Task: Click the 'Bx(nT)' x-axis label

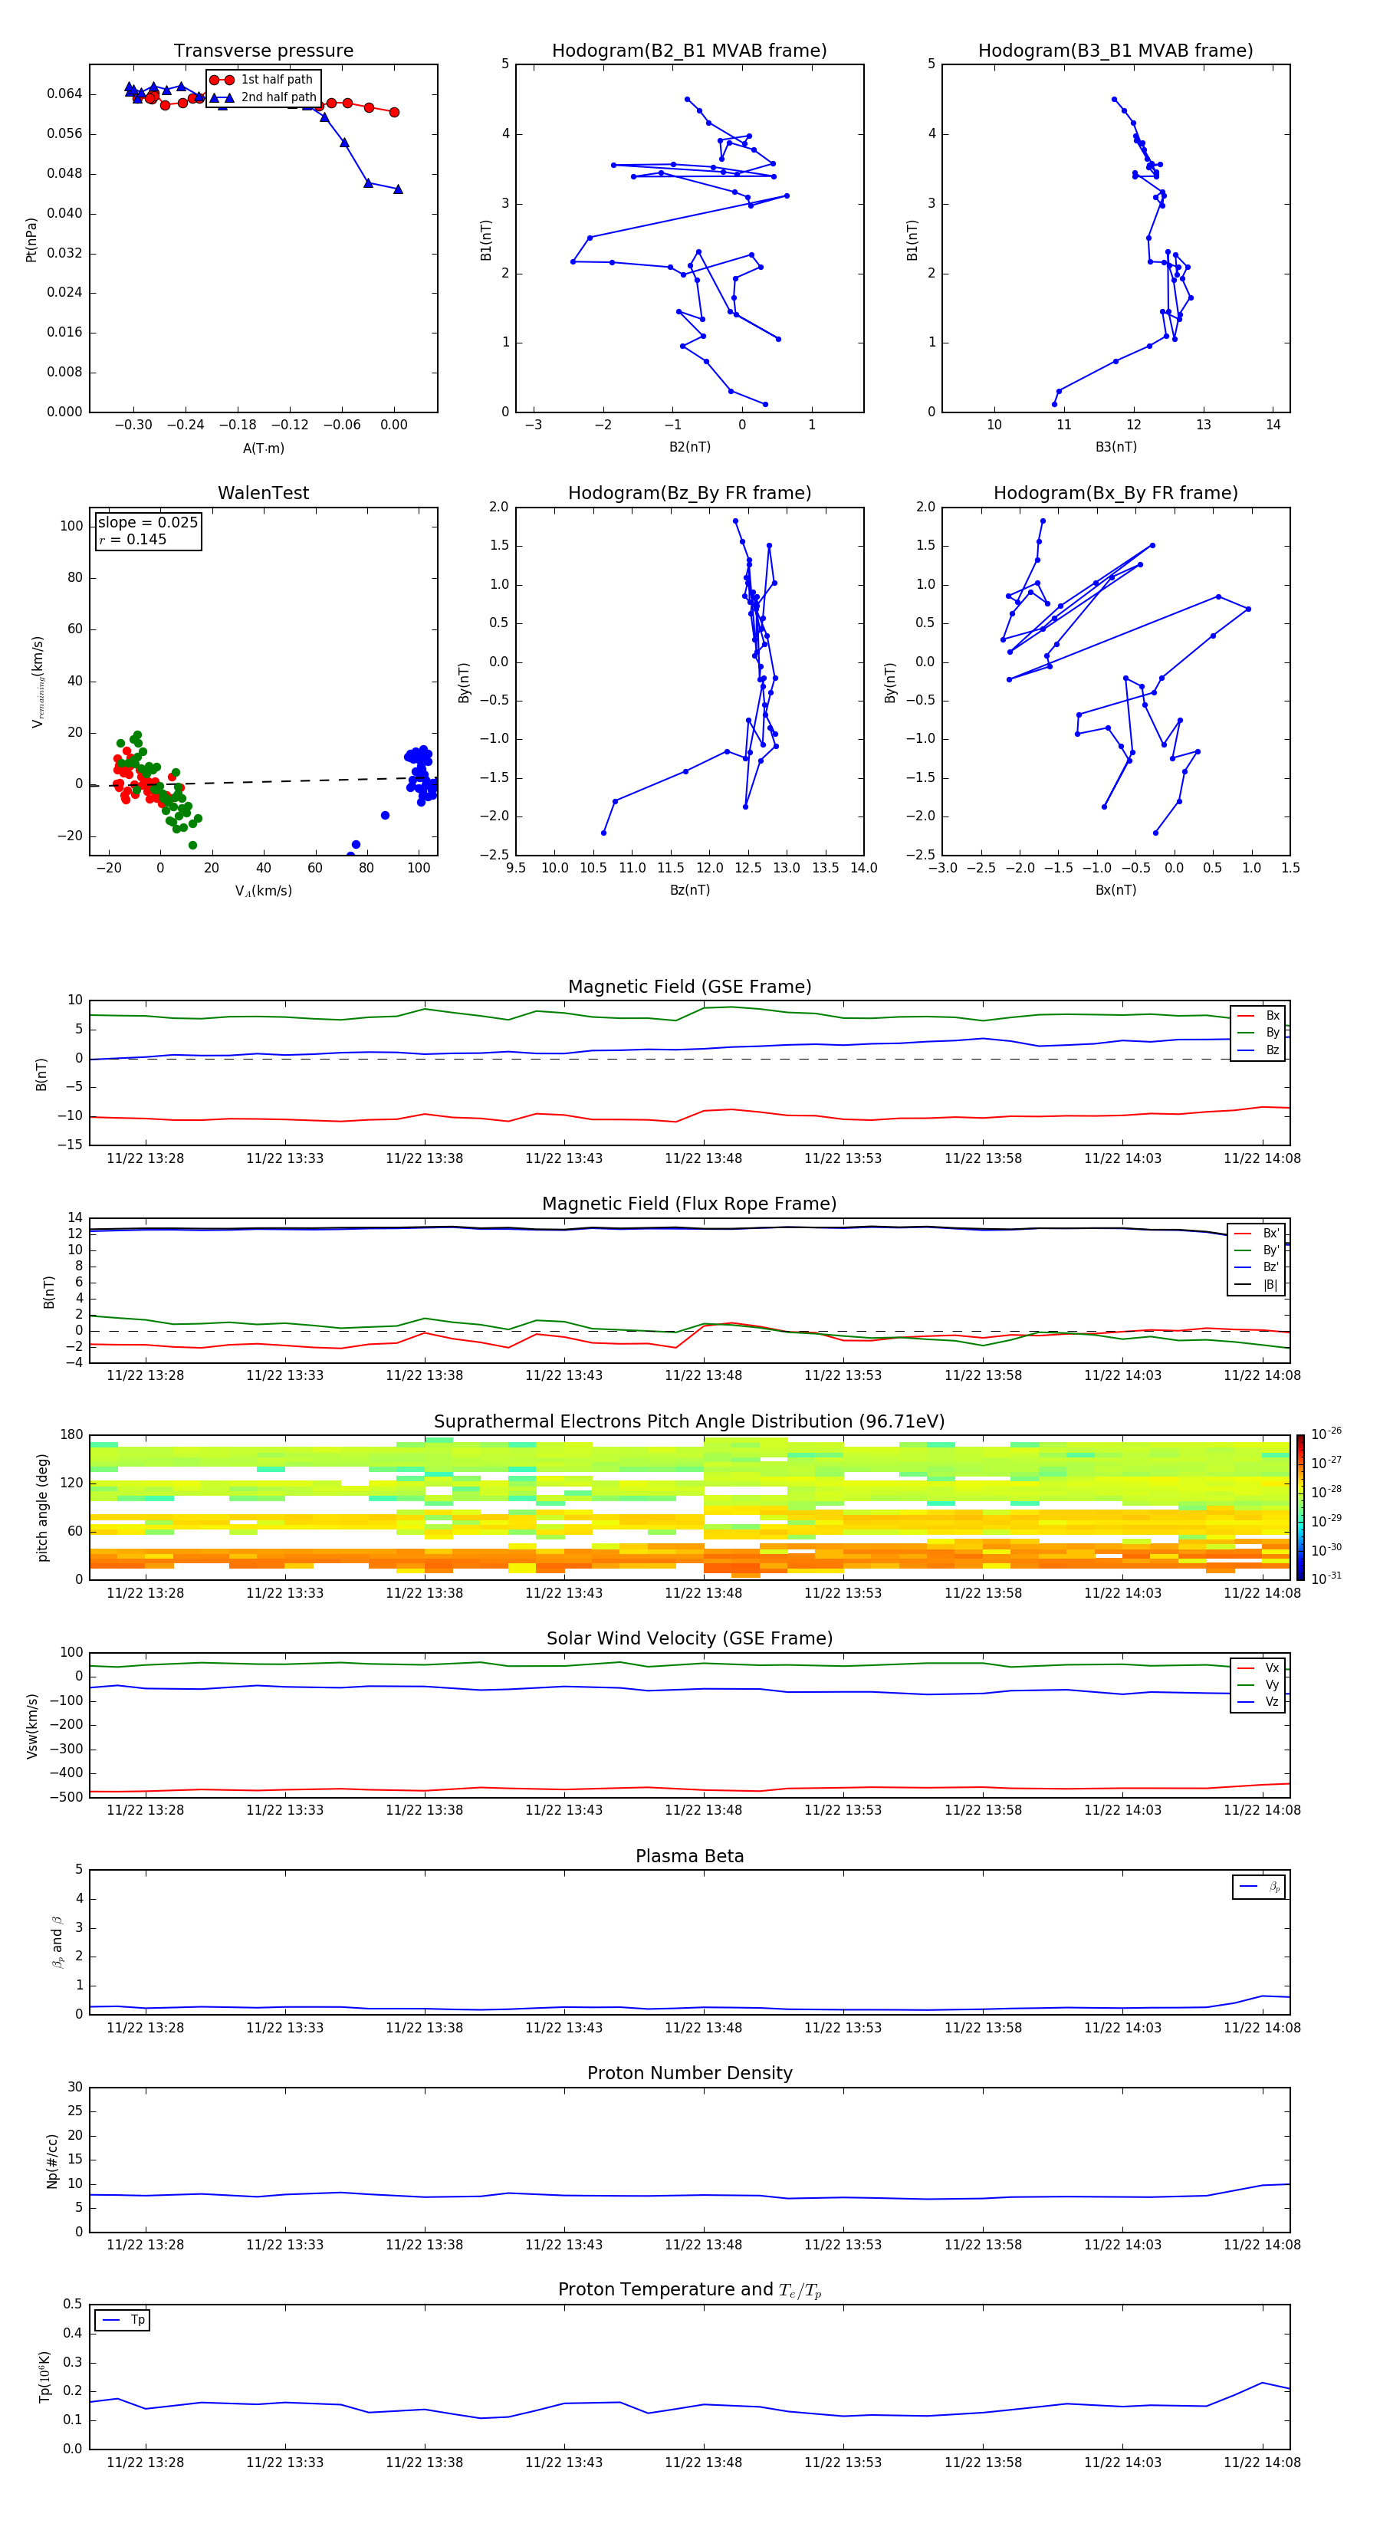Action: click(1115, 891)
